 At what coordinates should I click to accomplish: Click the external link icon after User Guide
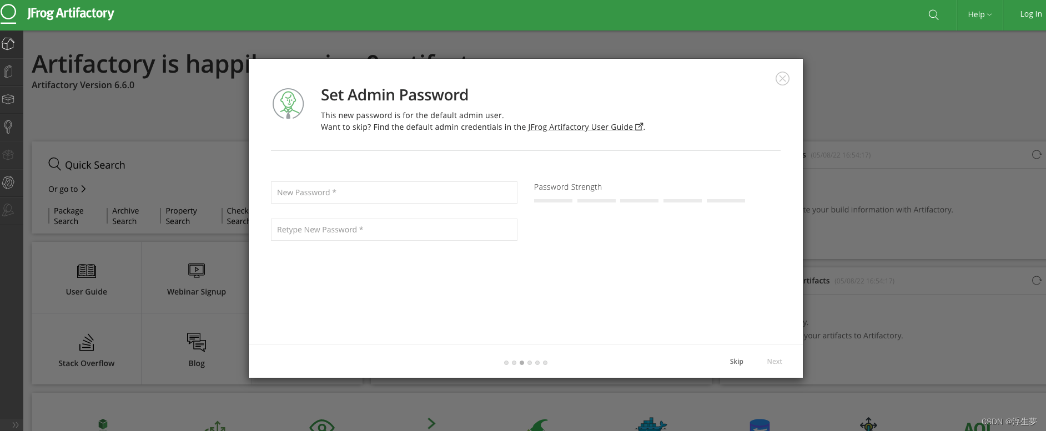click(639, 126)
